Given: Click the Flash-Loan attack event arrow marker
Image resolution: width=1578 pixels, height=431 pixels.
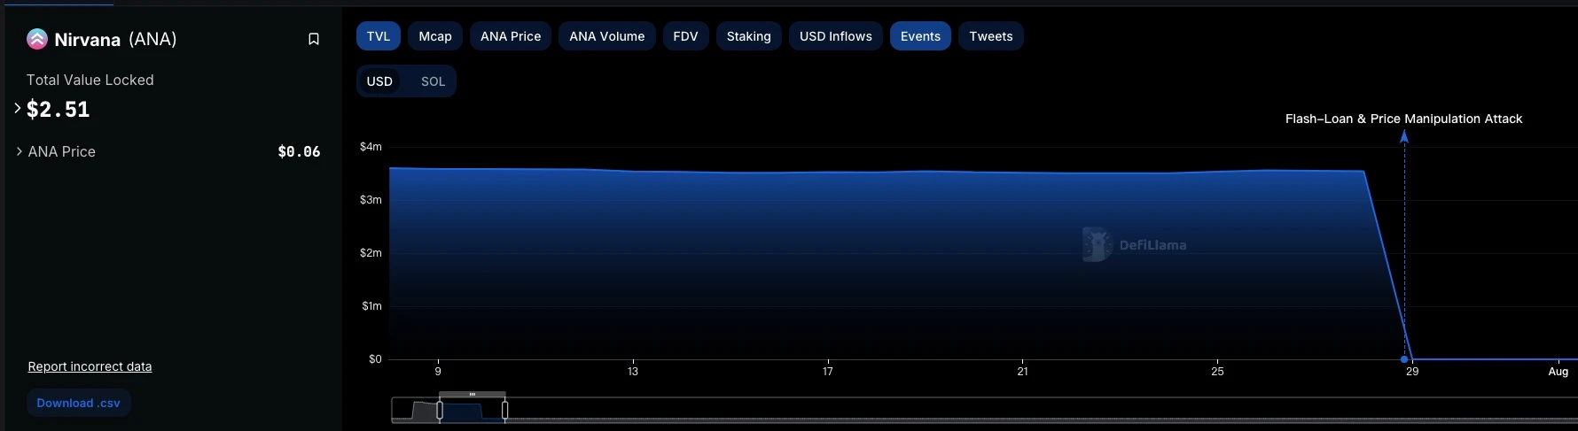Looking at the screenshot, I should click(1403, 136).
